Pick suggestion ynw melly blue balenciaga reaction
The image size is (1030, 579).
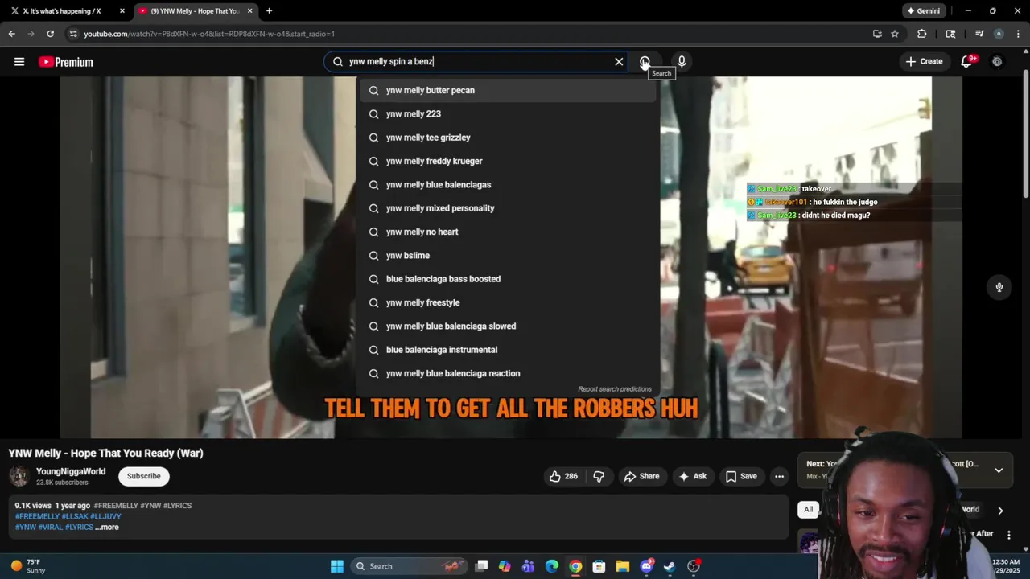(x=508, y=373)
